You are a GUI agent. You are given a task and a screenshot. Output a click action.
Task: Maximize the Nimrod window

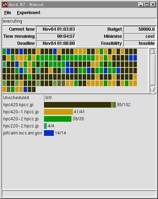(147, 5)
